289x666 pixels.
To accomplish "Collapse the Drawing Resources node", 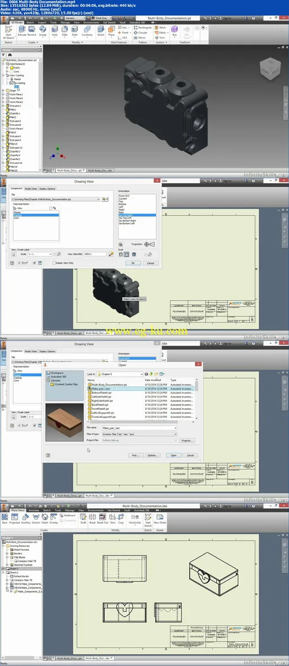I will click(3, 546).
